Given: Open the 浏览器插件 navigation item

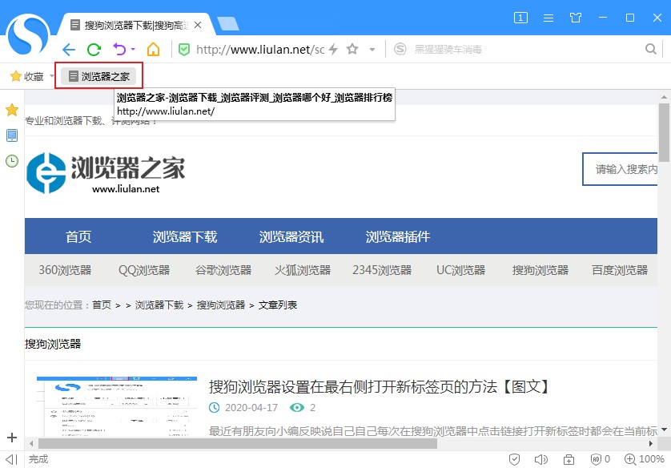Looking at the screenshot, I should [397, 236].
